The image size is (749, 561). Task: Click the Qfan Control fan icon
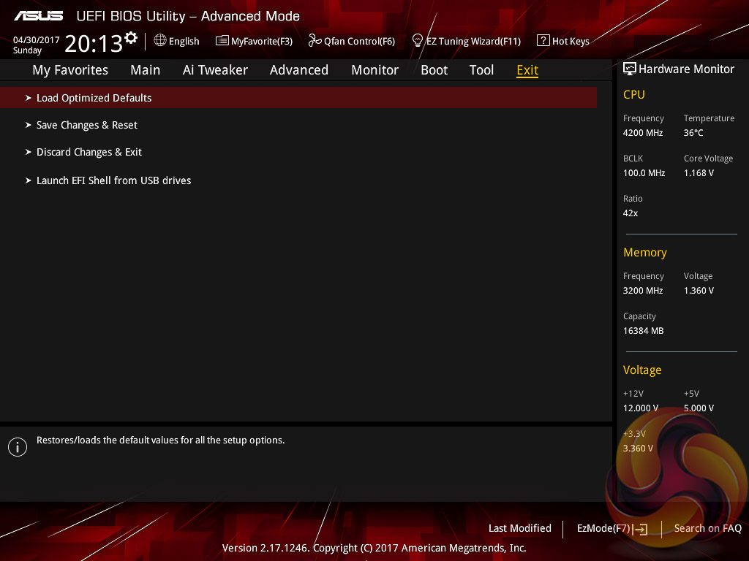point(315,41)
